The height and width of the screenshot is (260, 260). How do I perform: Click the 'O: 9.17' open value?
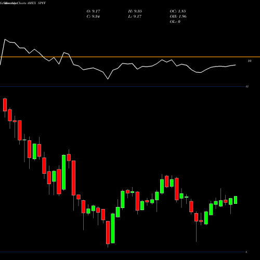tap(93, 11)
